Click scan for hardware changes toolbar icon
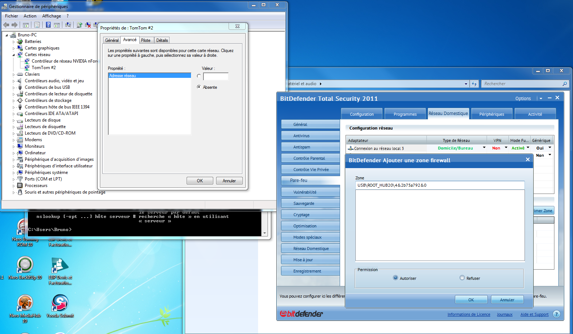 (68, 25)
